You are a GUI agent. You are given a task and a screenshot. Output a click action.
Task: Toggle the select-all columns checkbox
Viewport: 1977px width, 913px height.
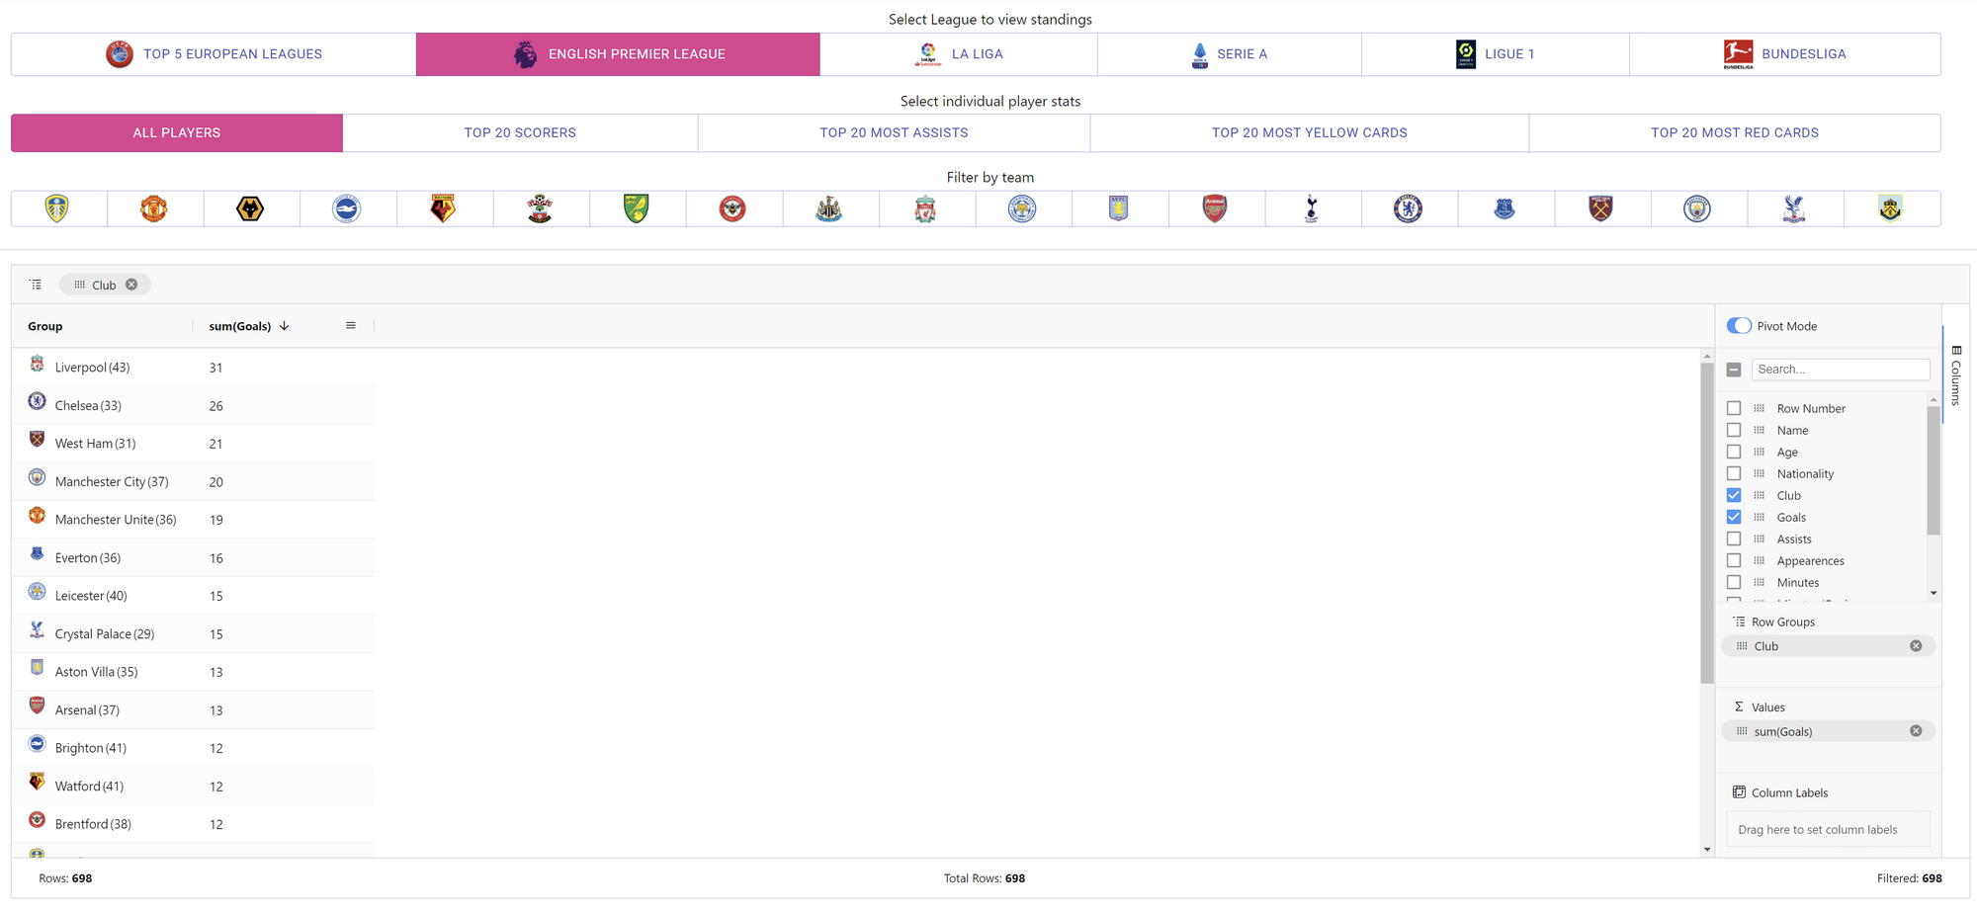[x=1734, y=370]
